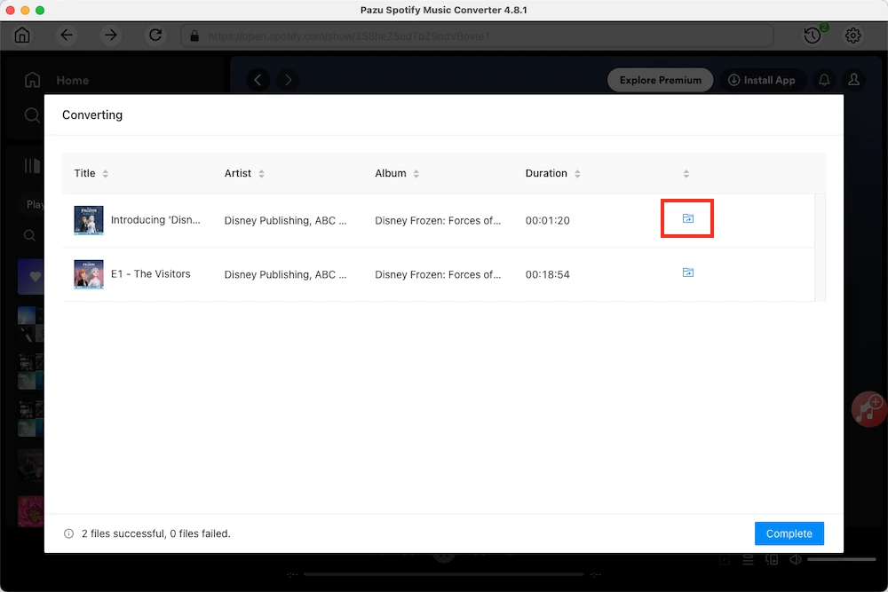Click the Explore Premium button
888x592 pixels.
click(x=660, y=80)
